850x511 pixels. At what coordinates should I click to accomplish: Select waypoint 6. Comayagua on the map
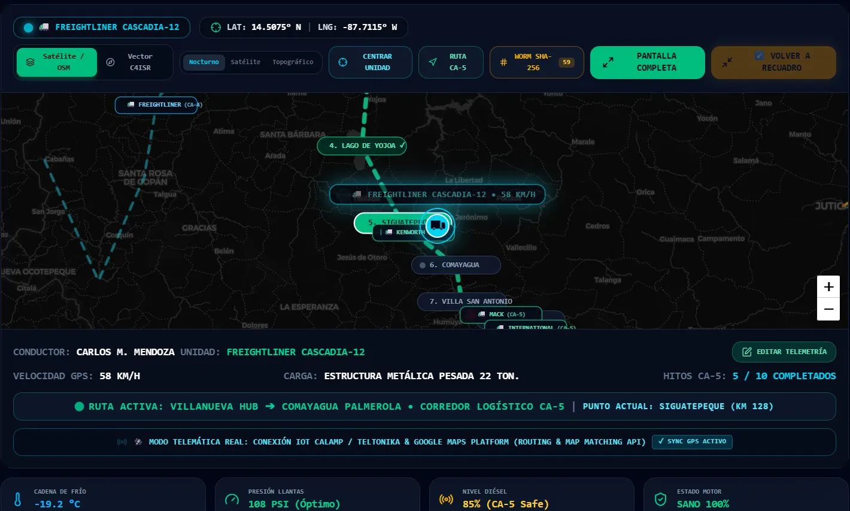pyautogui.click(x=456, y=265)
